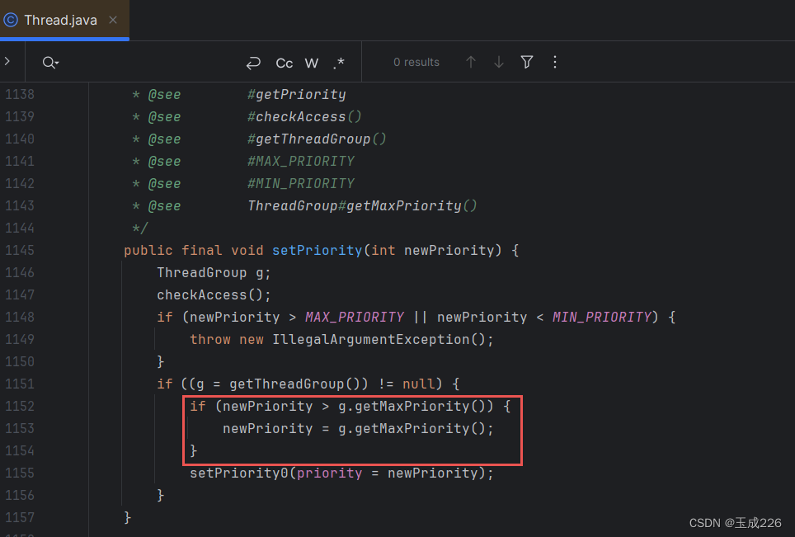Click the 'null' keyword on line 1151
Image resolution: width=795 pixels, height=537 pixels.
419,384
